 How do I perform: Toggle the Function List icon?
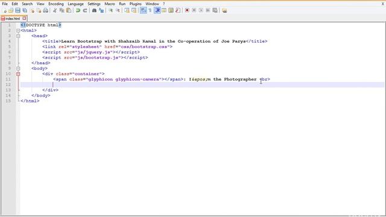(x=178, y=10)
